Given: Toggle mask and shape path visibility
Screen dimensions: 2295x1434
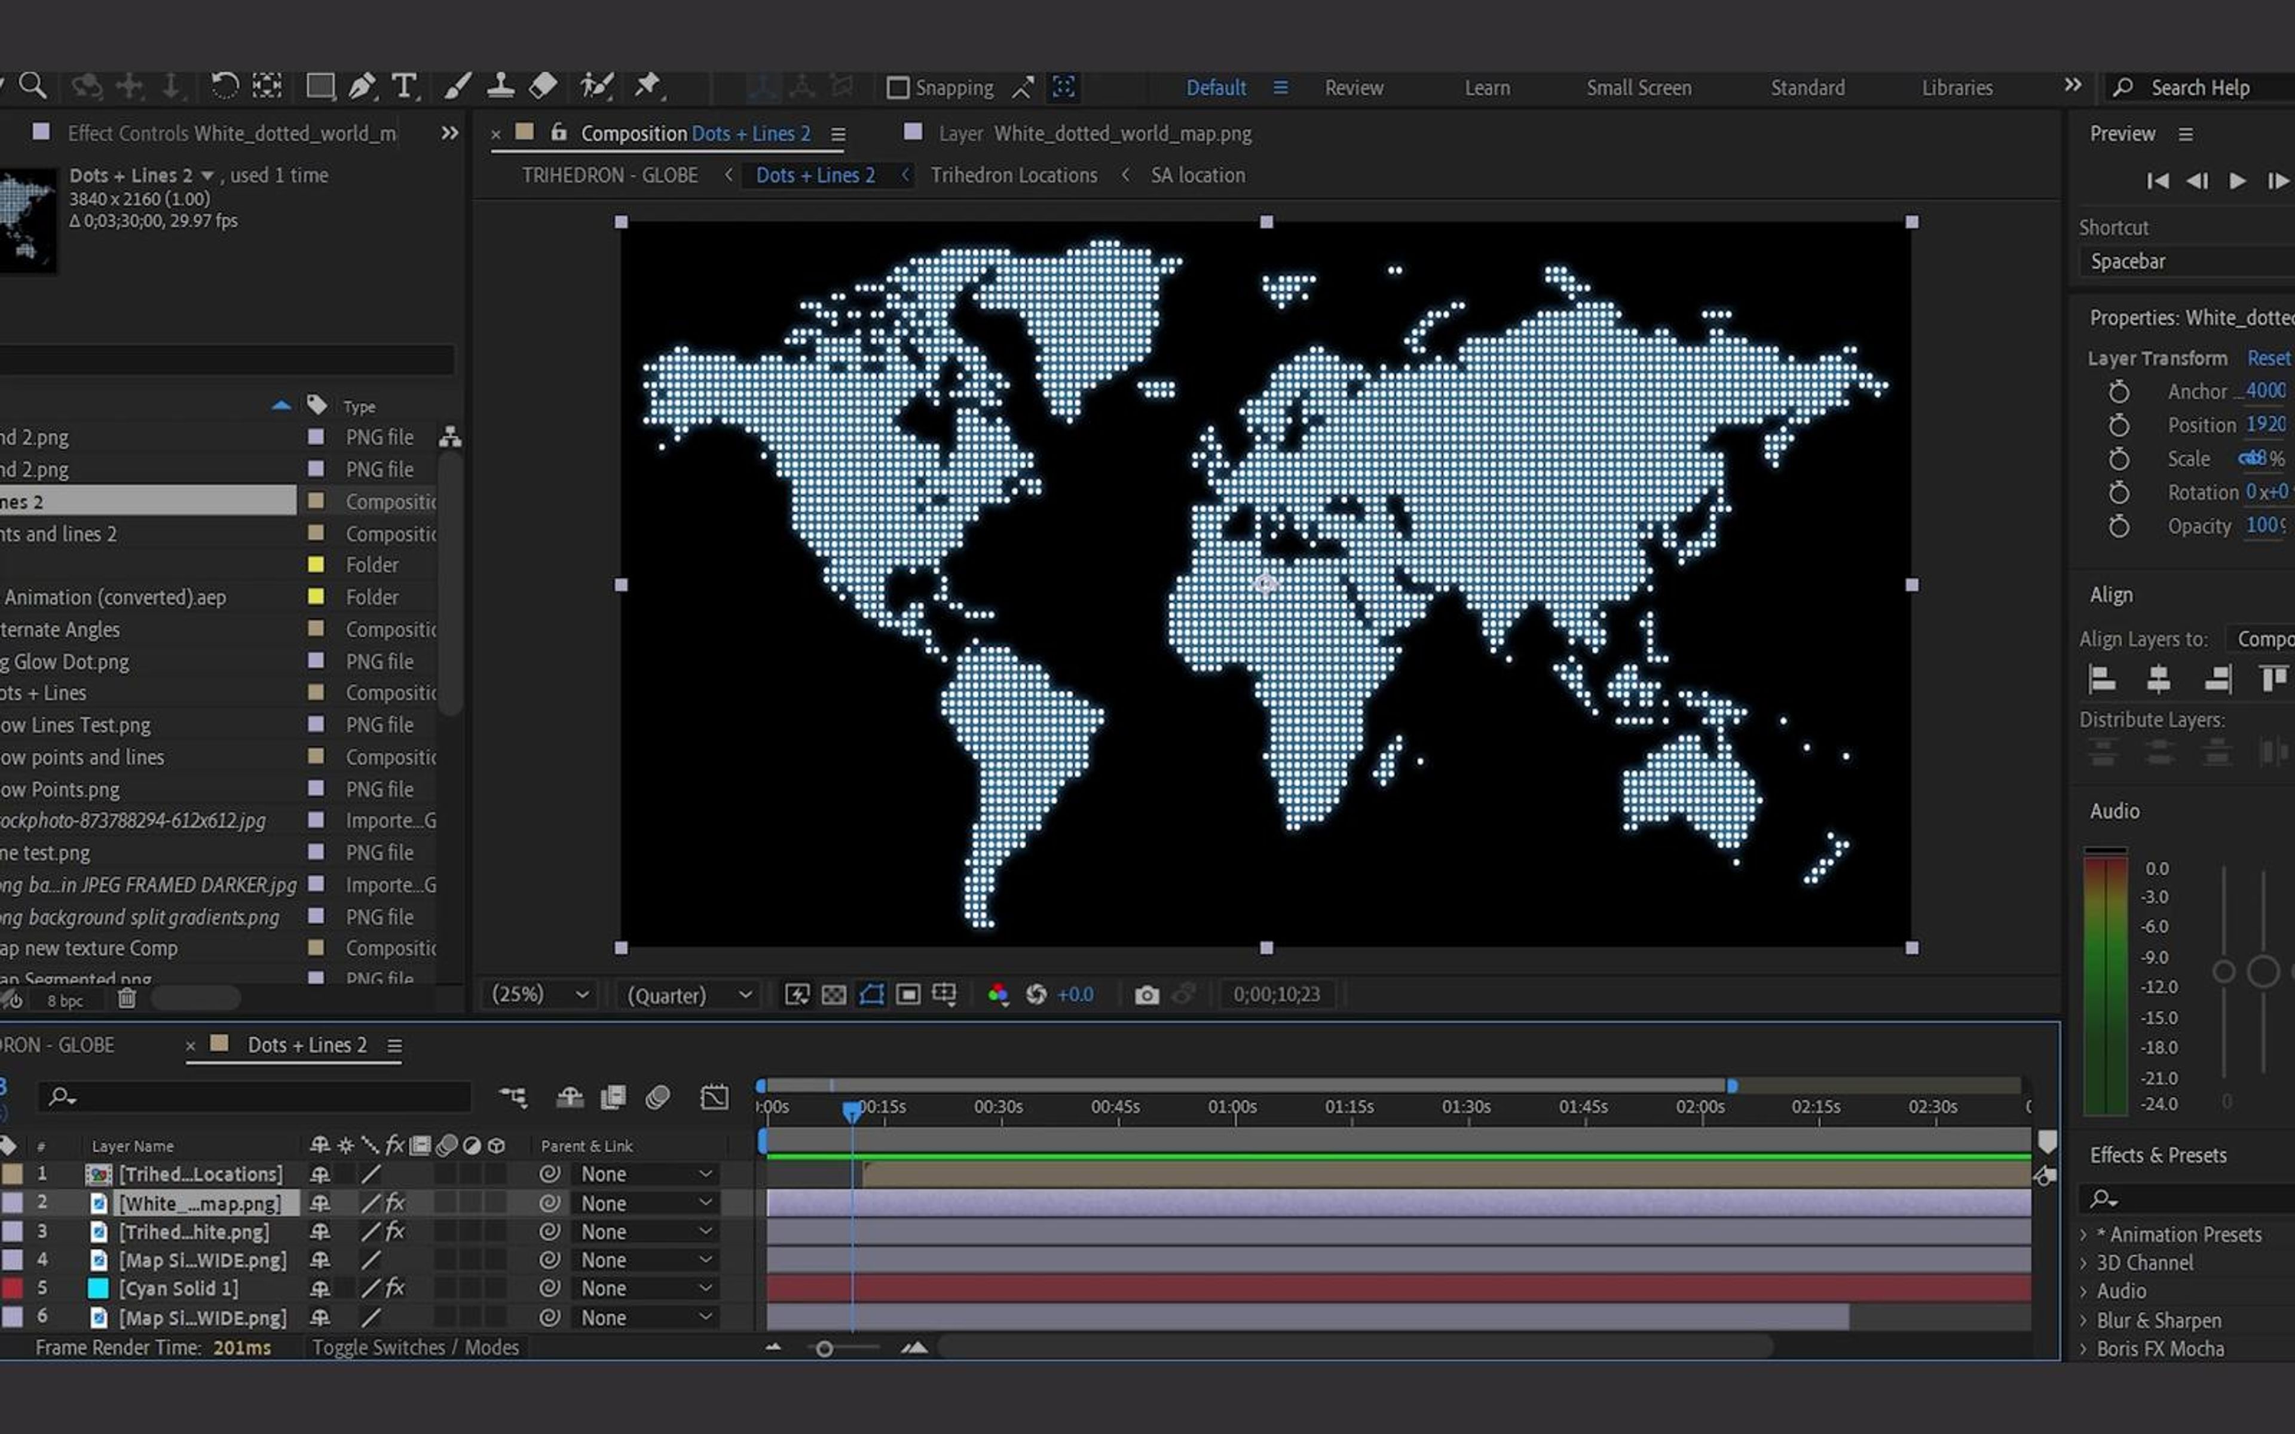Looking at the screenshot, I should [x=871, y=994].
